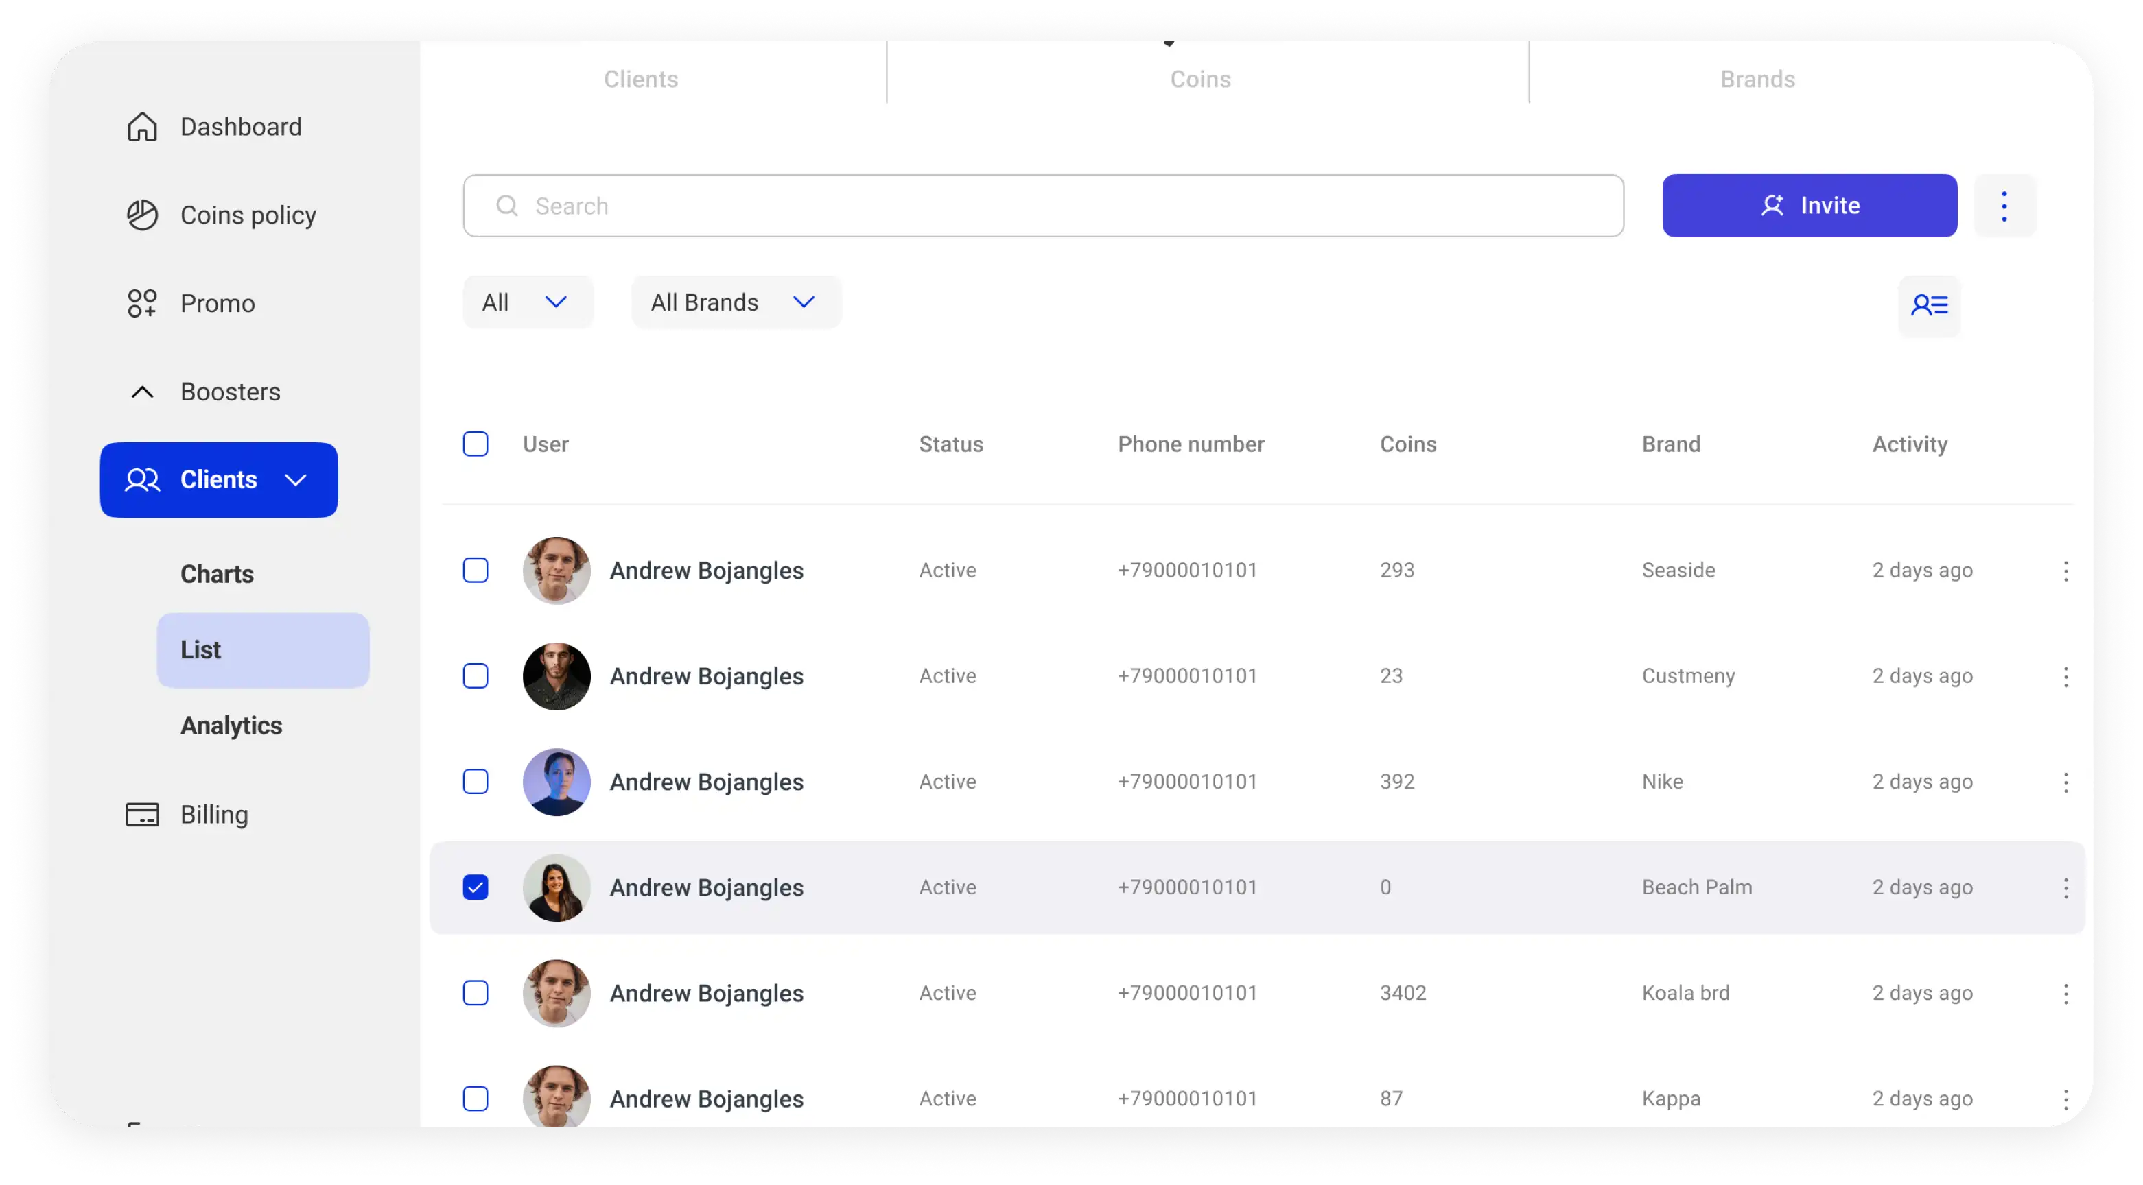
Task: Click the Invite button
Action: tap(1810, 206)
